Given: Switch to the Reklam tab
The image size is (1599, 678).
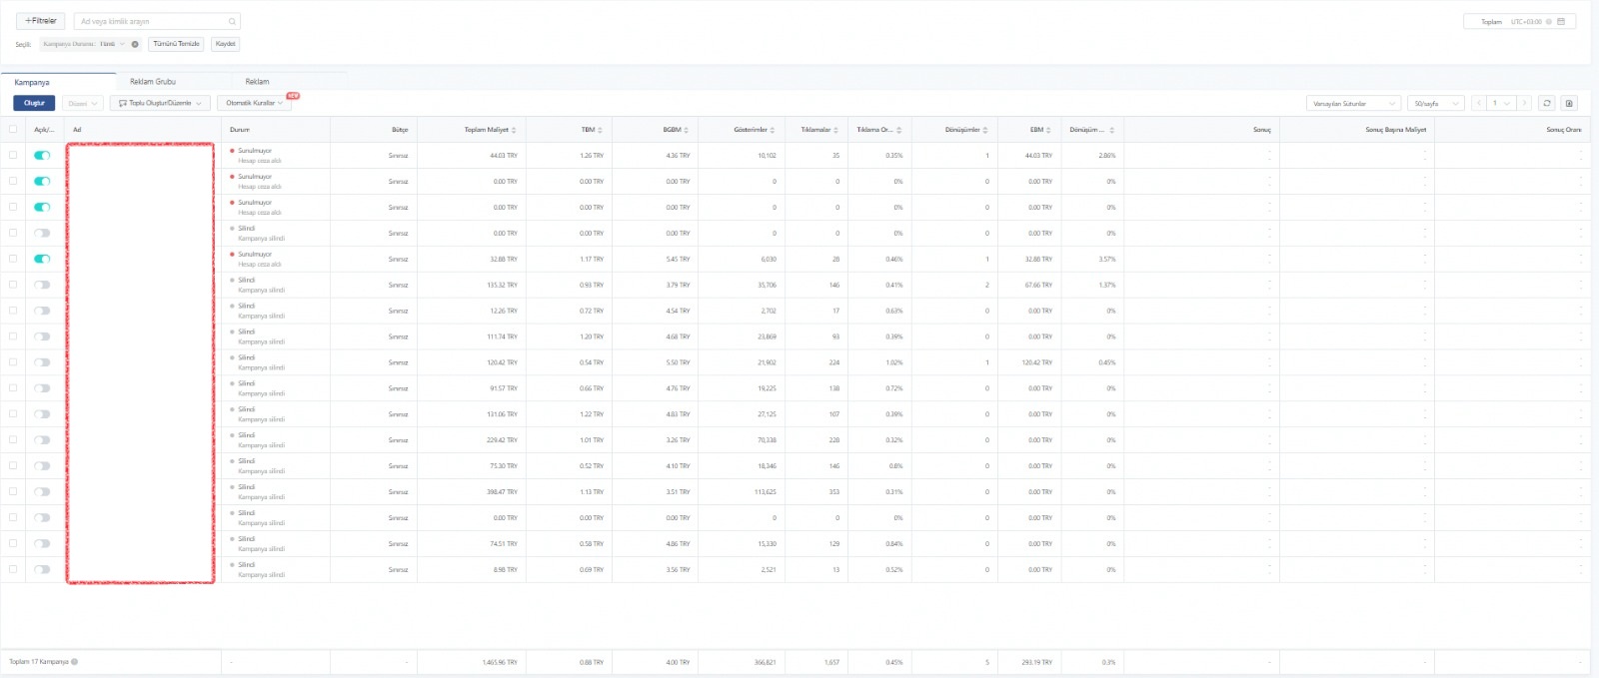Looking at the screenshot, I should [257, 81].
